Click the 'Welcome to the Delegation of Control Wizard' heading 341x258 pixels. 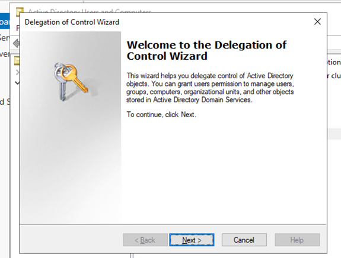click(206, 50)
